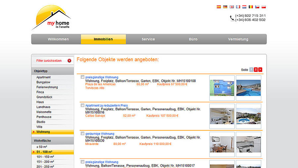Open the blue building thumbnail of first listing

tap(222, 88)
